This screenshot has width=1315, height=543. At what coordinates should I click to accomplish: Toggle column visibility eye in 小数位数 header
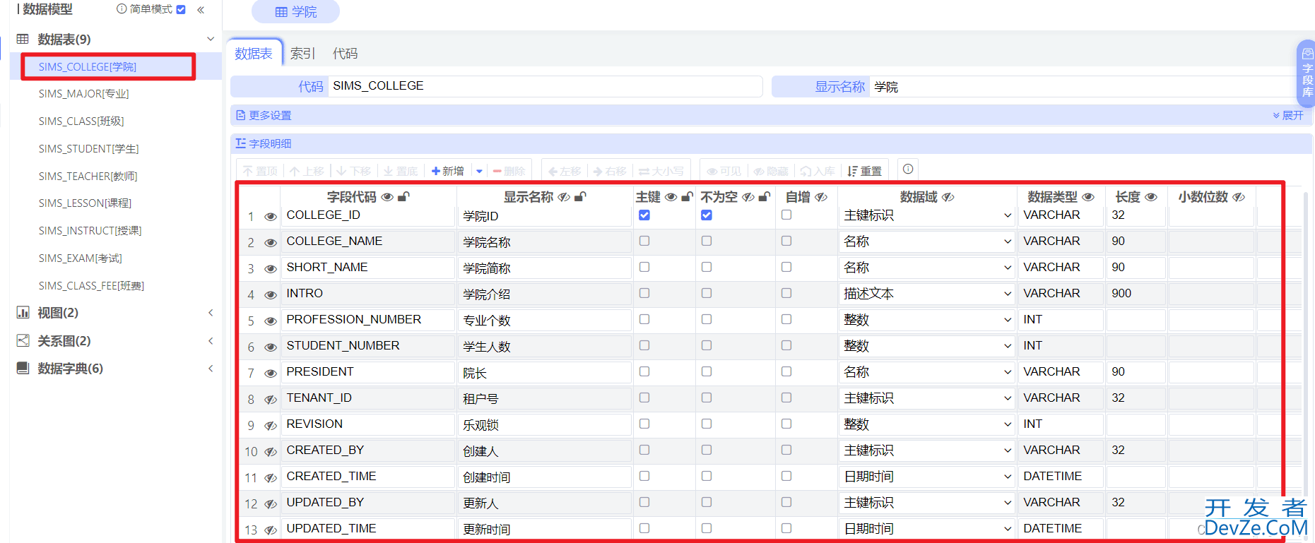tap(1239, 197)
